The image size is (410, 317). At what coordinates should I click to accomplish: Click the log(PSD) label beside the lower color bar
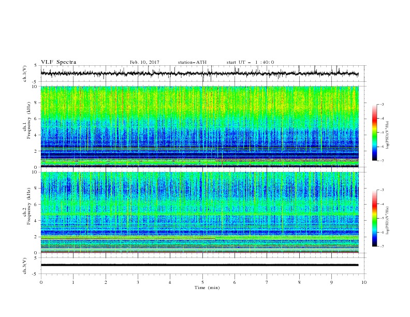tap(387, 221)
